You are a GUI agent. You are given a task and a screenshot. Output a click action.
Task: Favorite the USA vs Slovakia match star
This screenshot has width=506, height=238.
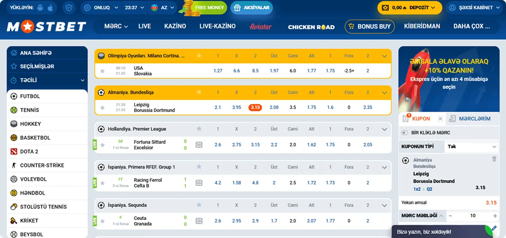[102, 70]
